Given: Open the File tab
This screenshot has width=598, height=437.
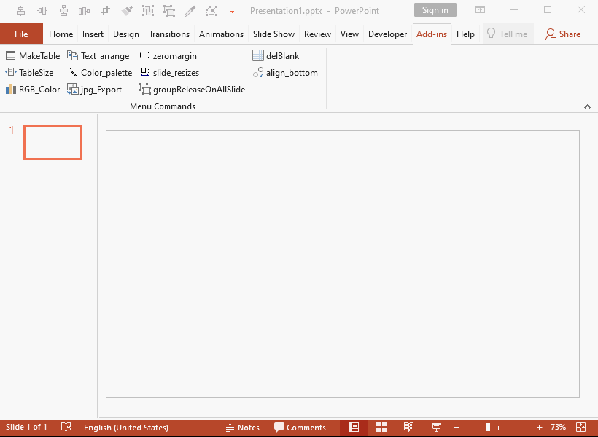Looking at the screenshot, I should point(21,34).
